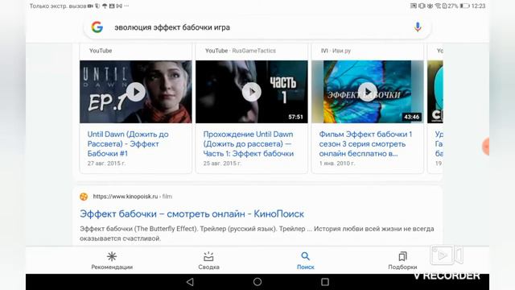Click the kinopoisk.ru URL text
This screenshot has width=515, height=290.
(x=133, y=197)
